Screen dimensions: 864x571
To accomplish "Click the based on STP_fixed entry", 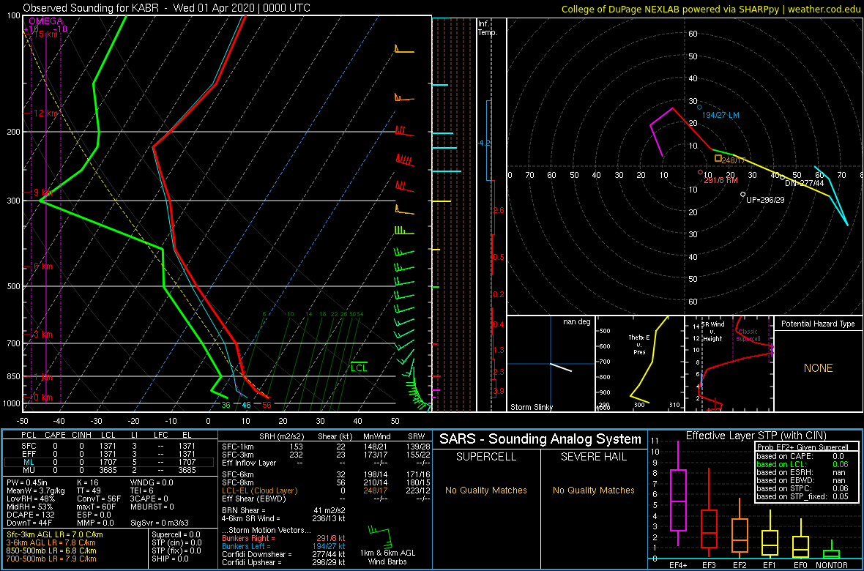I will pyautogui.click(x=802, y=498).
